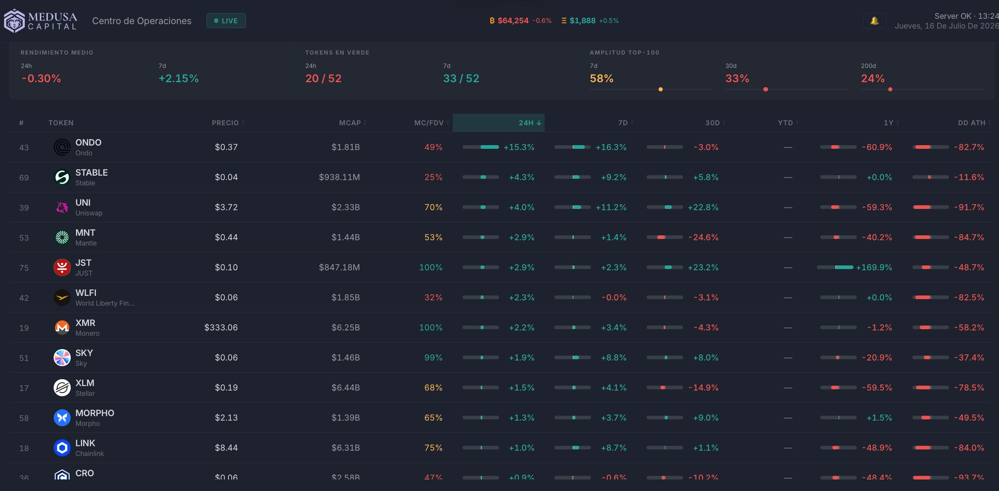Viewport: 999px width, 491px height.
Task: Click the Stellar XLM icon
Action: click(x=62, y=388)
